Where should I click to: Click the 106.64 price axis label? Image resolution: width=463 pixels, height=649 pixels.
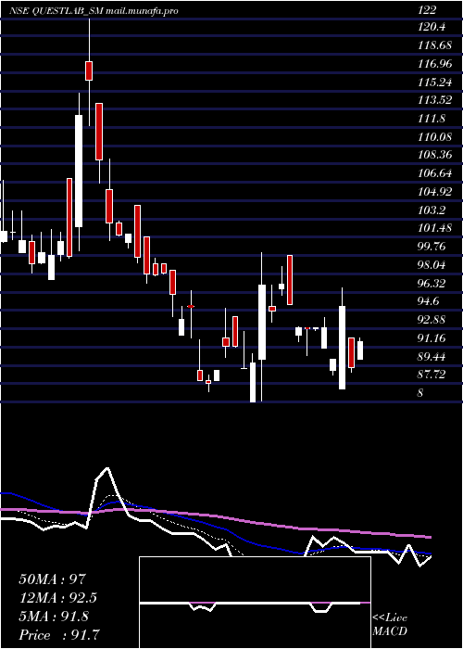point(434,173)
